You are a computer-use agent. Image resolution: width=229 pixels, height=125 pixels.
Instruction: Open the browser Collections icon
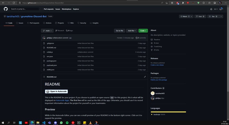click(215, 3)
